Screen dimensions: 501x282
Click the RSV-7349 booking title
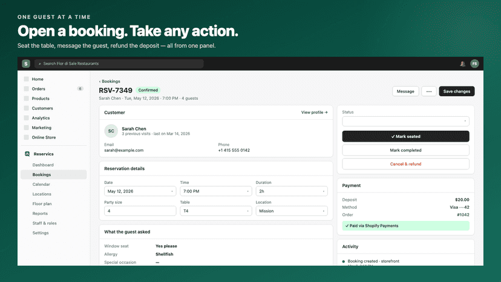(116, 91)
